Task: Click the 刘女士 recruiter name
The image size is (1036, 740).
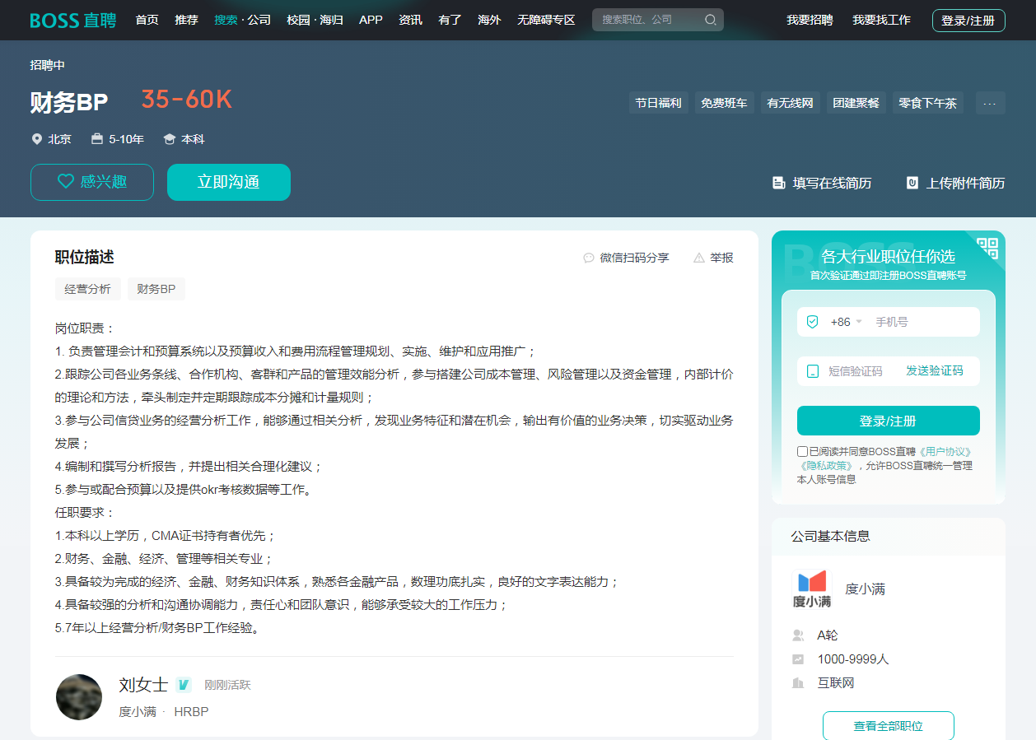Action: tap(143, 684)
